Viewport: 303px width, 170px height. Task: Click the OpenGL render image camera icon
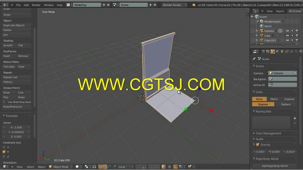[189, 167]
